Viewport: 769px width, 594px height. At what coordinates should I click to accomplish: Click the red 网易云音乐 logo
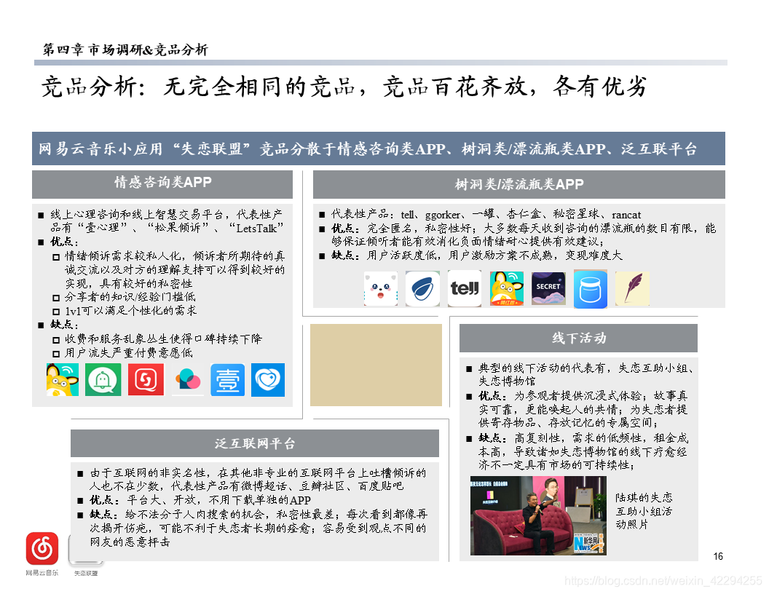(x=42, y=548)
